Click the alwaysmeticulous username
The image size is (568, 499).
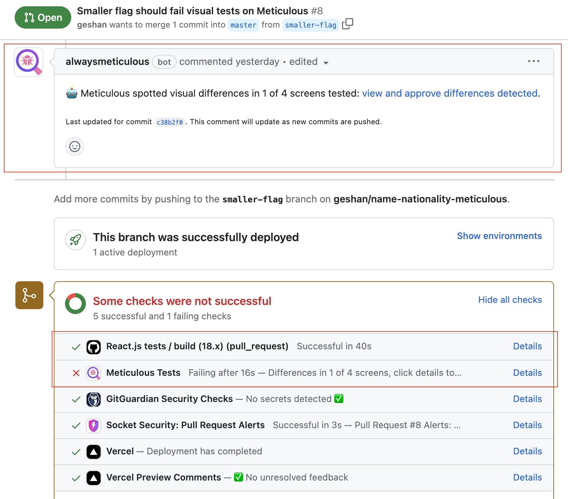[x=107, y=62]
